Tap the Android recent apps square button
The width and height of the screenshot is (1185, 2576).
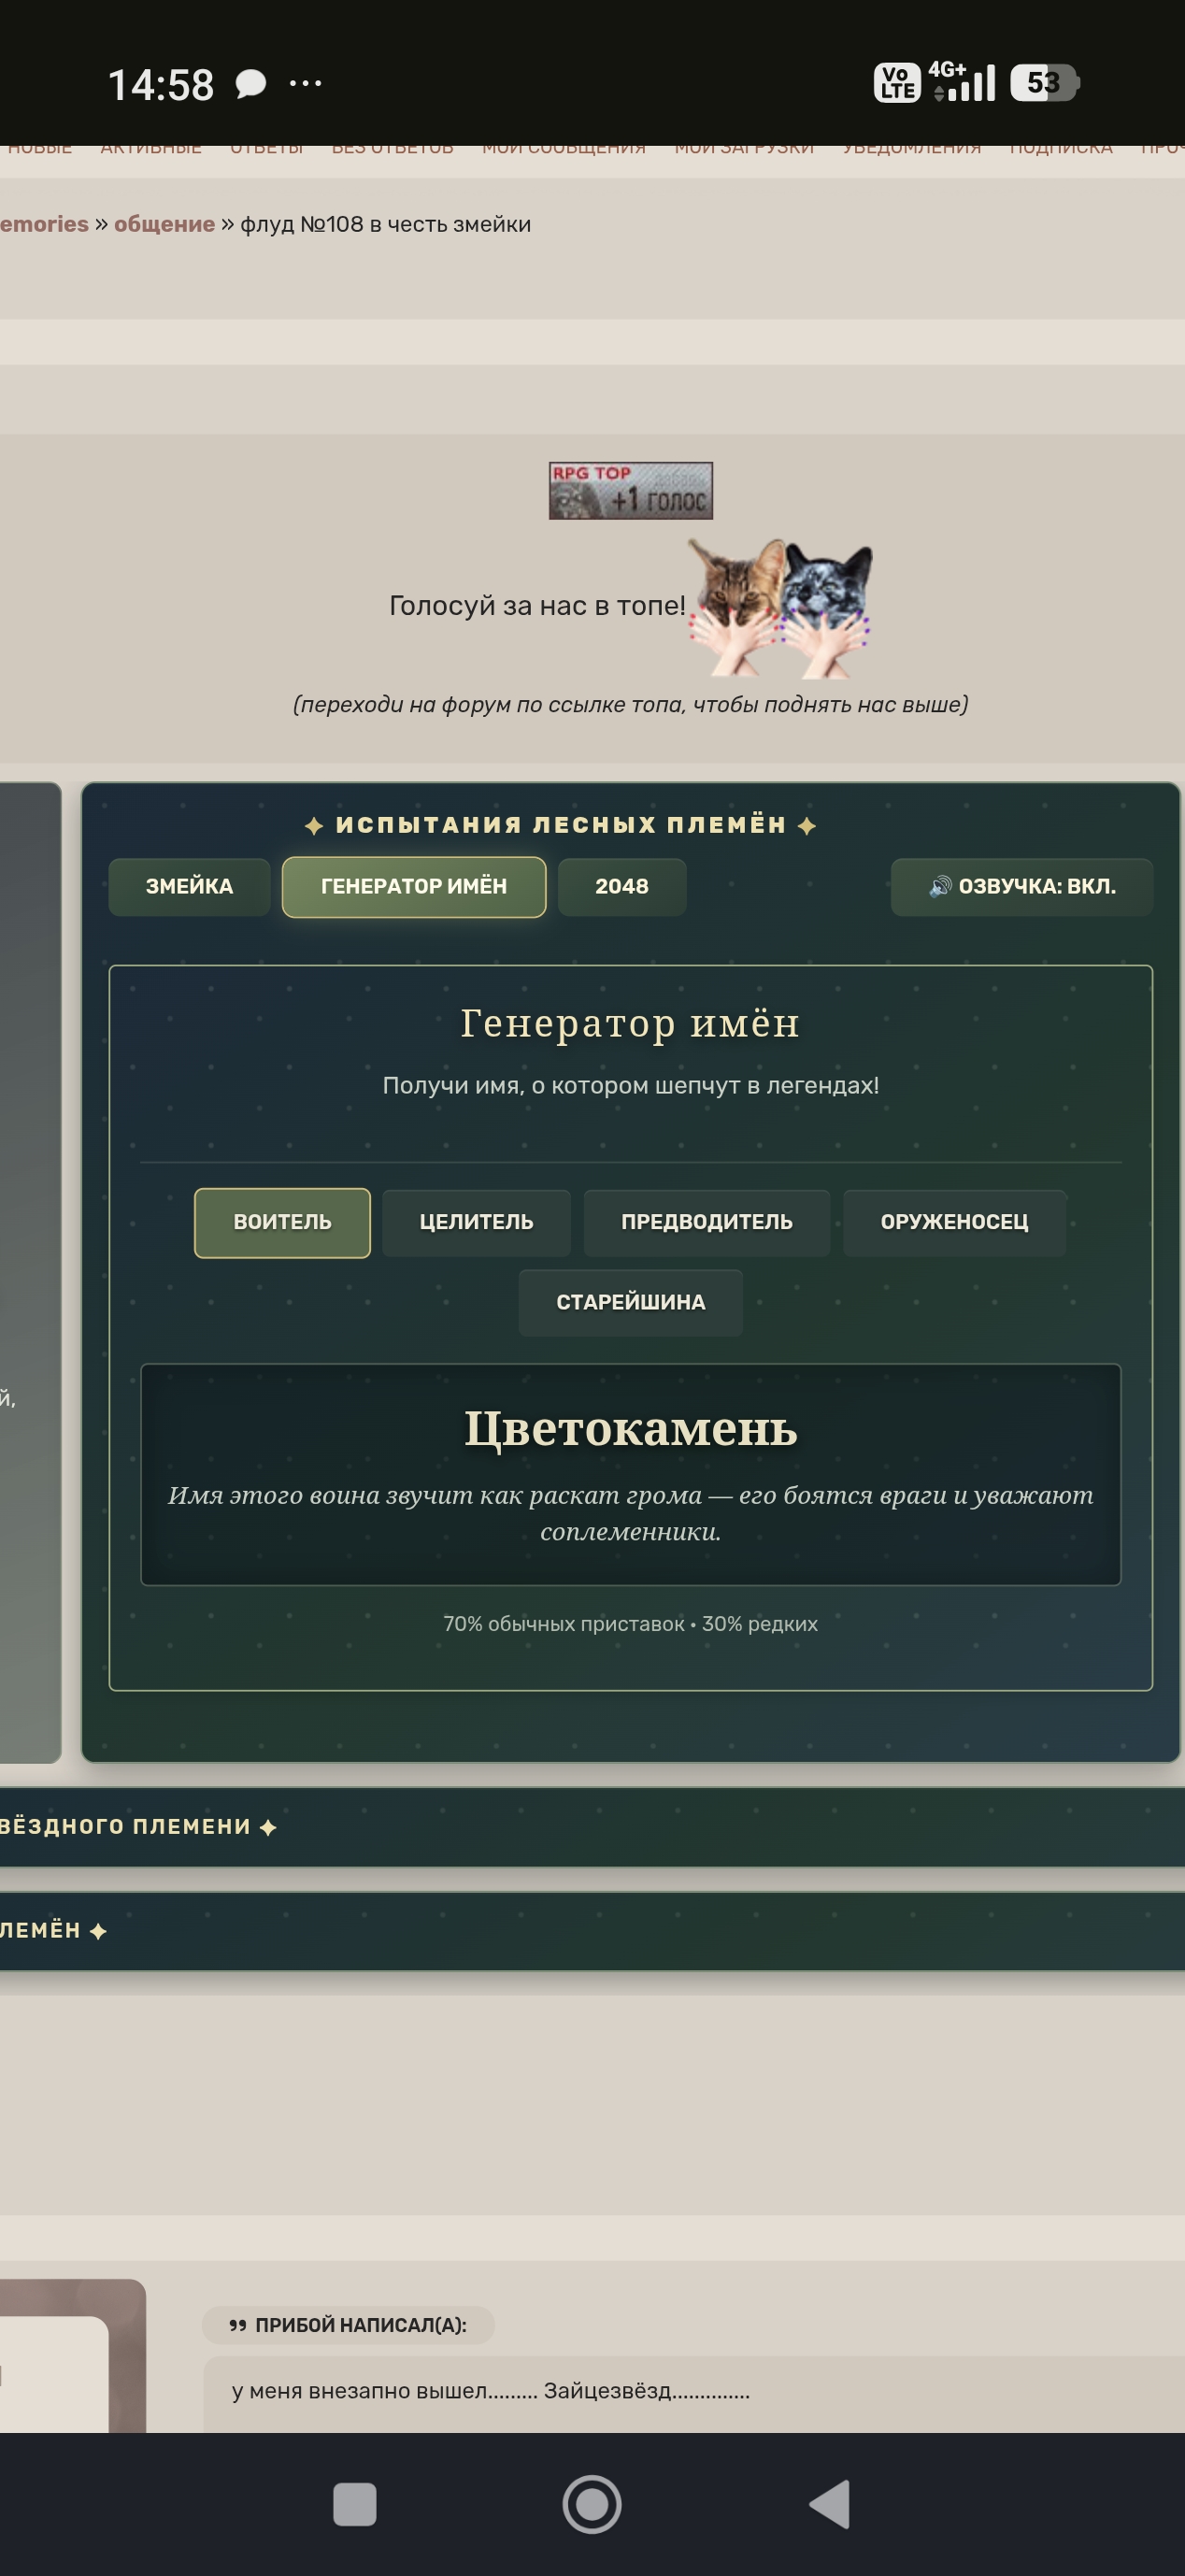355,2504
